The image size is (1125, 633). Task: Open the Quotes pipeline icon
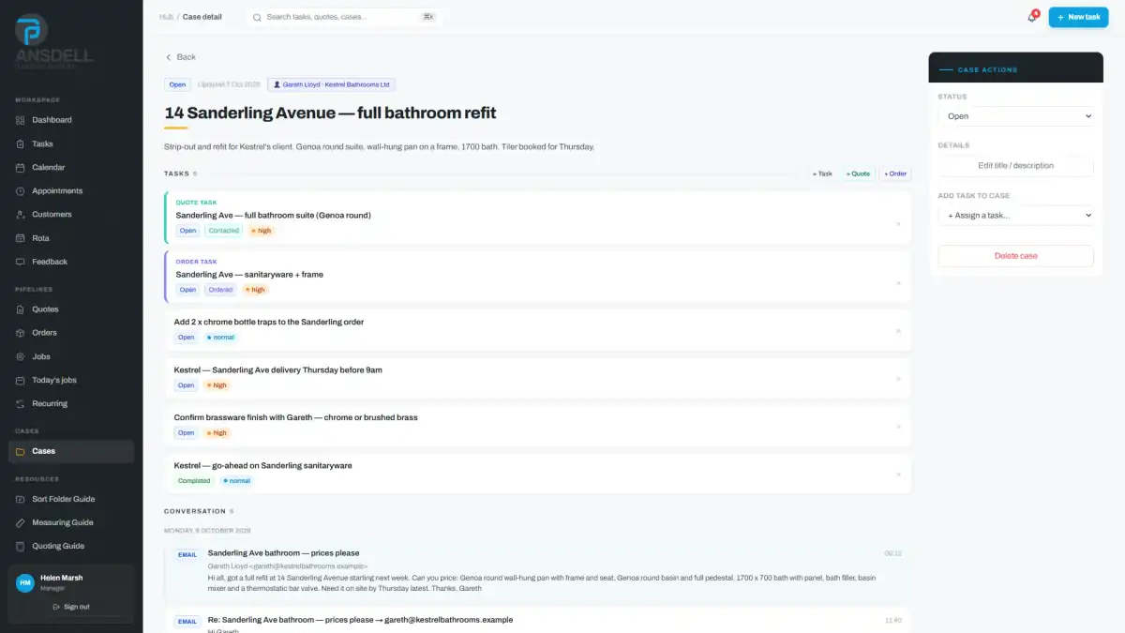(21, 309)
